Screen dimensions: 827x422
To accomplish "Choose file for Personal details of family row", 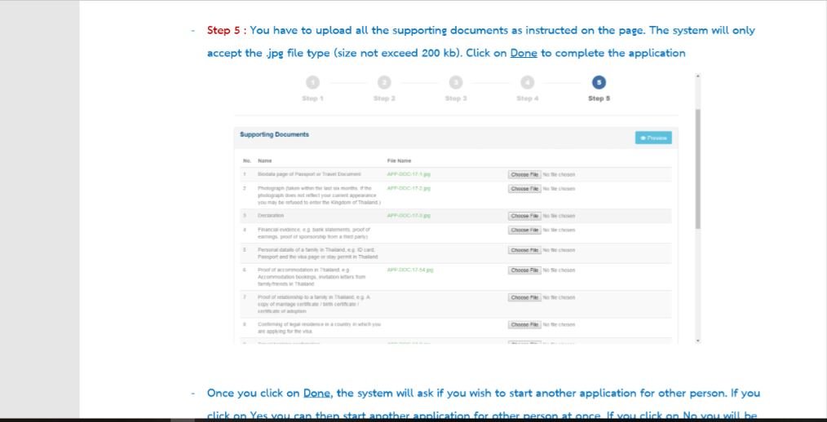I will point(524,250).
